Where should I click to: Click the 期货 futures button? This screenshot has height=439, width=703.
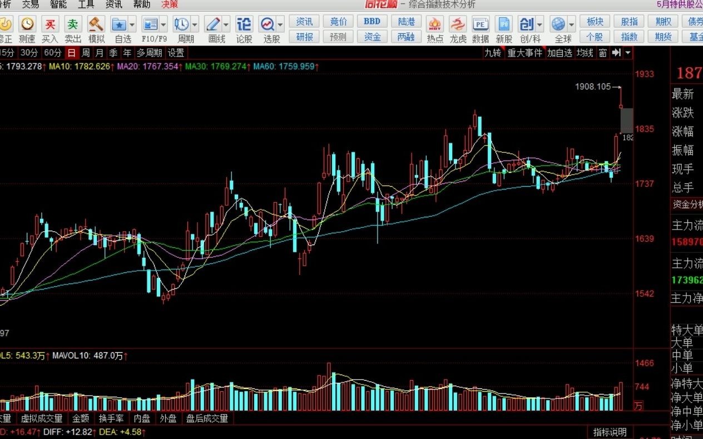click(x=663, y=37)
